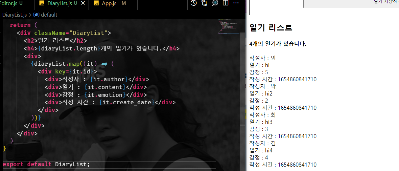Viewport: 399px width, 171px height.
Task: Click '작성자 : 박' in diary list
Action: coord(263,86)
